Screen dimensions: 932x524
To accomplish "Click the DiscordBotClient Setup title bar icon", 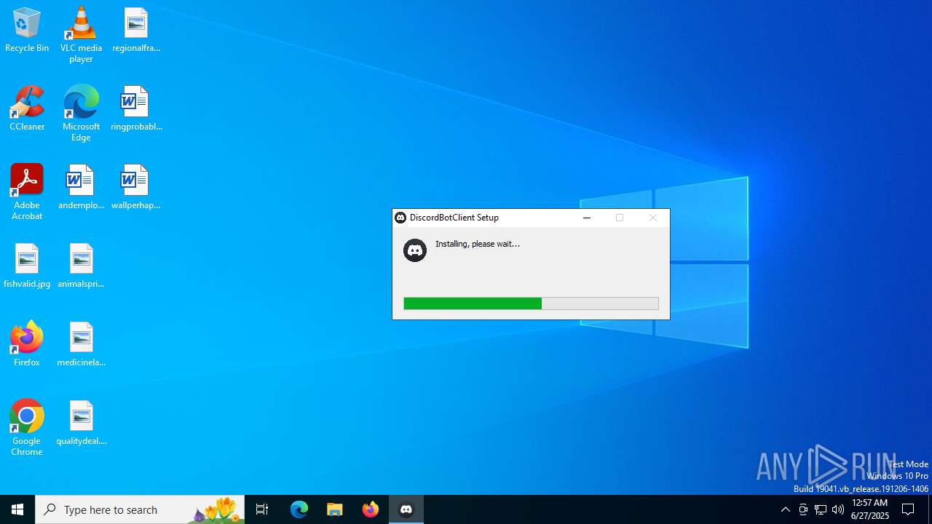I will 400,218.
